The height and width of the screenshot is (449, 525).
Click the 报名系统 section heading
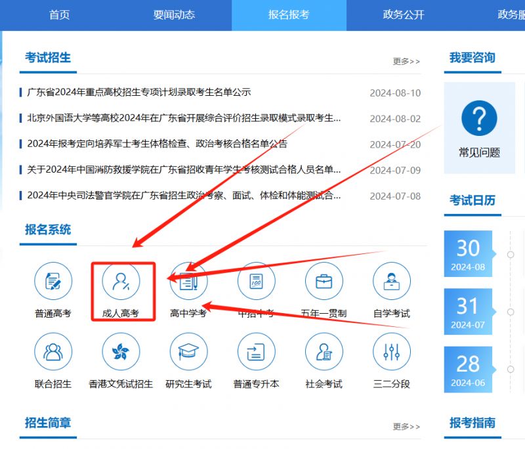[48, 230]
